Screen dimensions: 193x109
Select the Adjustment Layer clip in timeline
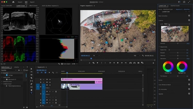pos(82,79)
